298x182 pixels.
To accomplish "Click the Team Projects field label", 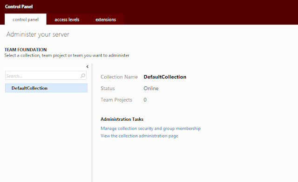I will click(x=116, y=100).
